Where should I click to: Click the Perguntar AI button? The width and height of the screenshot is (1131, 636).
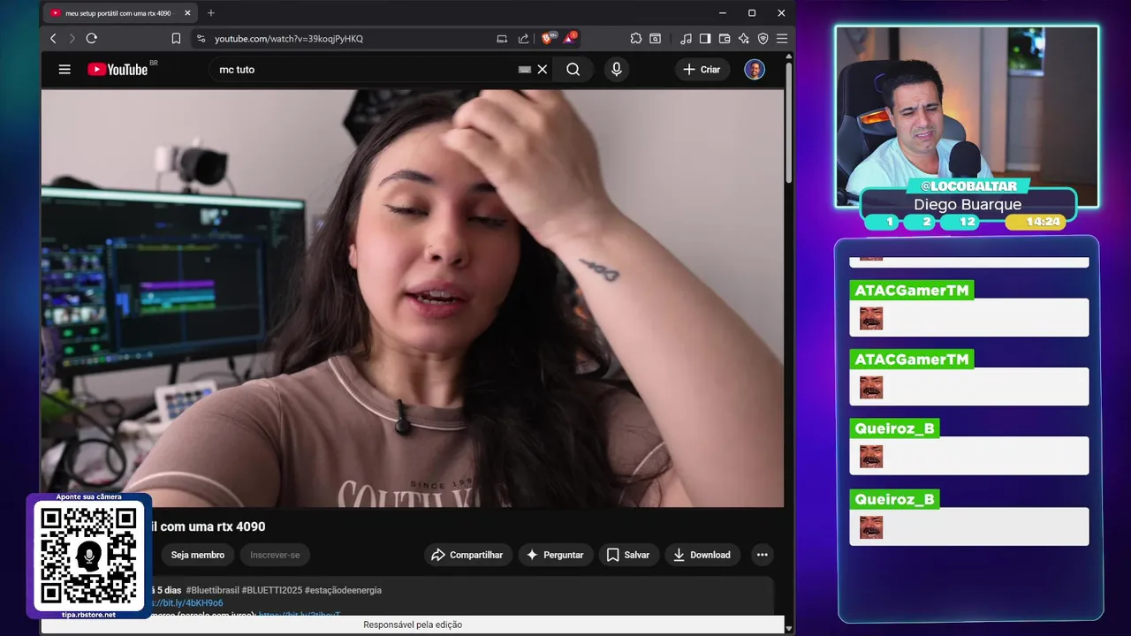coord(556,555)
